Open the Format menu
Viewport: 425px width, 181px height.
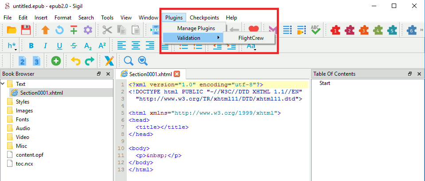point(63,18)
